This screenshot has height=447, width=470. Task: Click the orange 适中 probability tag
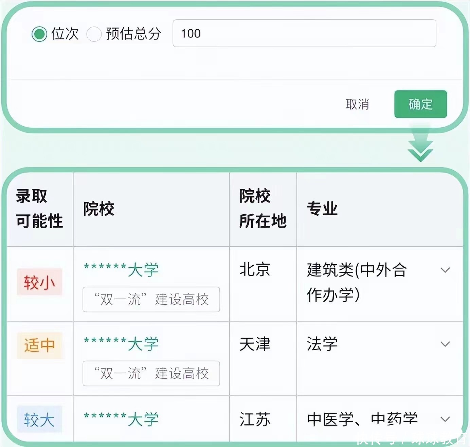[39, 345]
